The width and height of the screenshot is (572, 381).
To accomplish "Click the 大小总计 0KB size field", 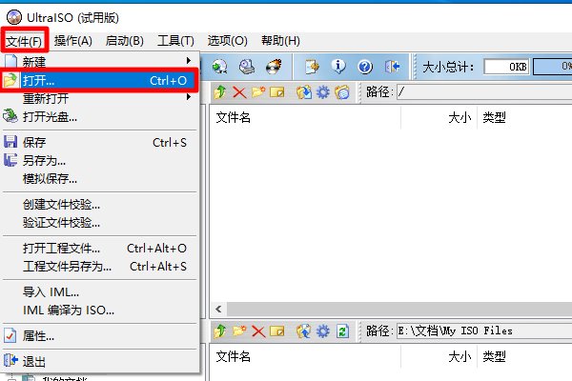I will [x=506, y=67].
